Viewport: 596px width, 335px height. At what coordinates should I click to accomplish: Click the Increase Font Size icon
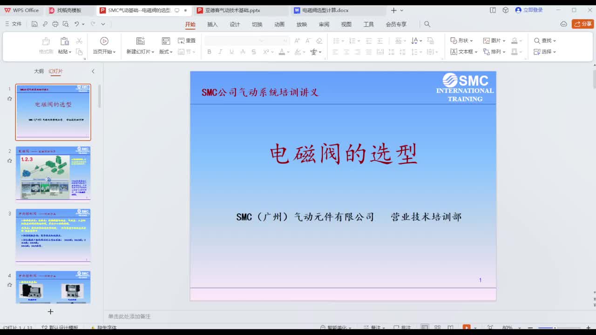click(297, 40)
